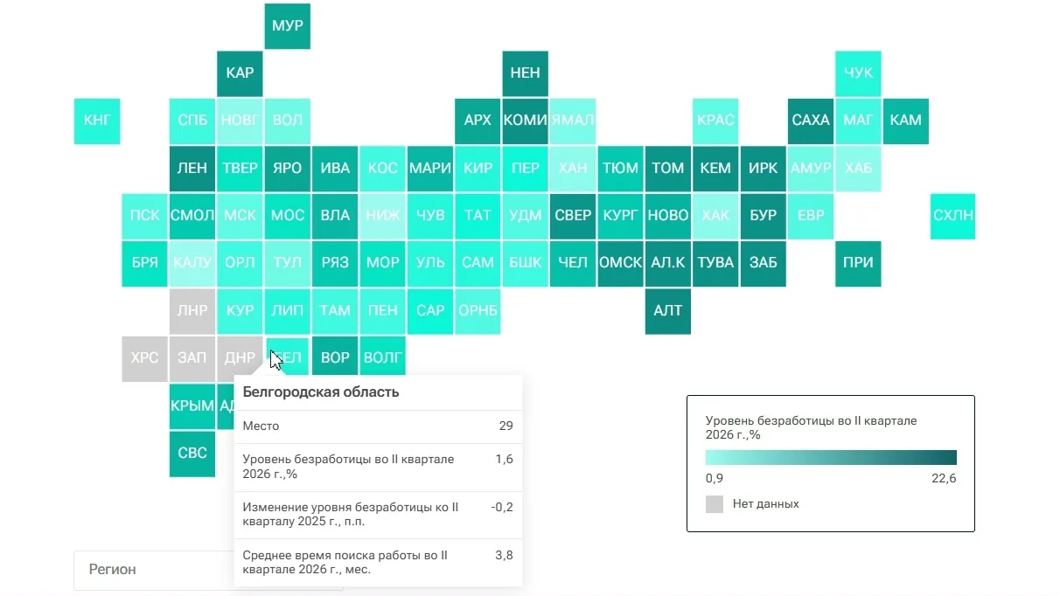The image size is (1060, 596).
Task: Click the ТУВА region tile
Action: coord(715,263)
